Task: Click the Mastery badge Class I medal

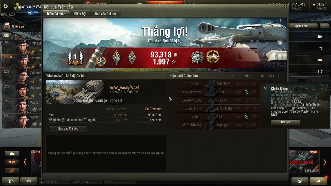Action: 213,57
